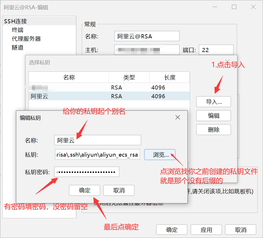Confirm the 编辑私钥 dialog with 确定
This screenshot has width=263, height=238.
(85, 190)
